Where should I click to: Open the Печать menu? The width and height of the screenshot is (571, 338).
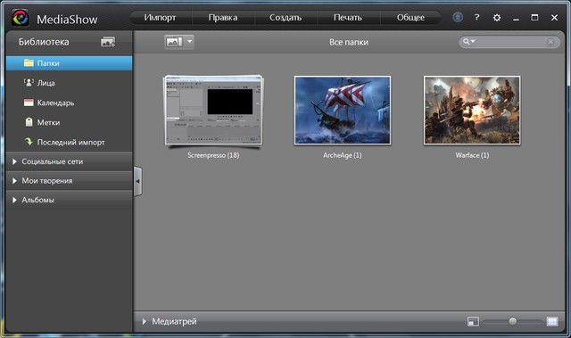348,18
